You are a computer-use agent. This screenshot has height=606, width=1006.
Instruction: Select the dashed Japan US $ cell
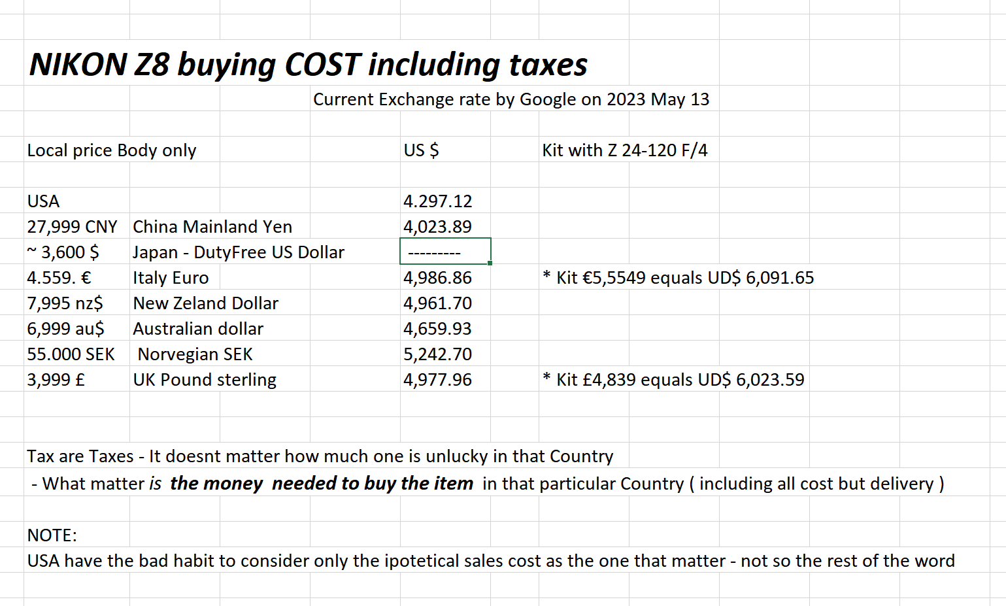[x=444, y=252]
